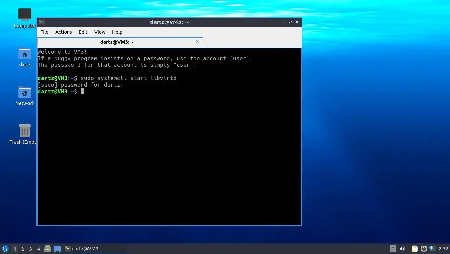
Task: Select the dartz@VM3 taskbar entry
Action: coord(95,249)
